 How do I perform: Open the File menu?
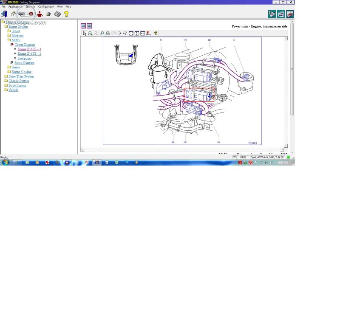pos(3,7)
